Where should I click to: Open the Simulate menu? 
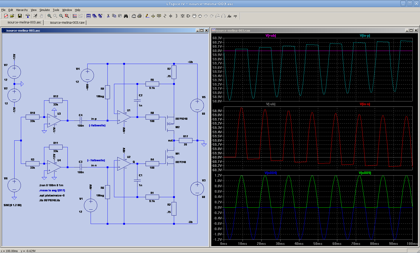click(x=45, y=10)
